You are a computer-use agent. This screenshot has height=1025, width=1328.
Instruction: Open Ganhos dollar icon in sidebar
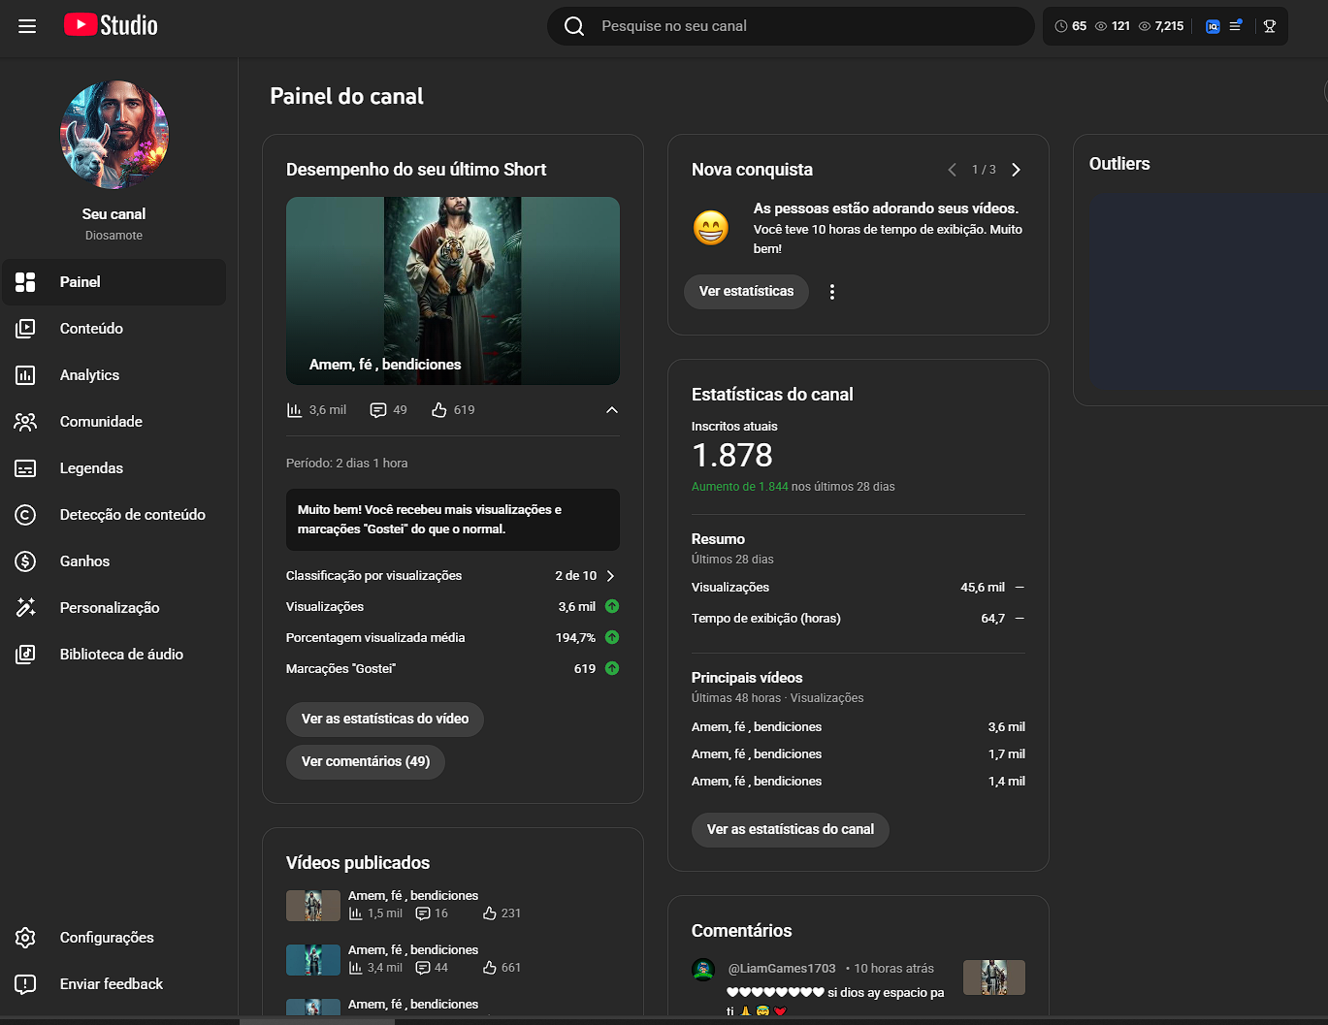pos(25,561)
